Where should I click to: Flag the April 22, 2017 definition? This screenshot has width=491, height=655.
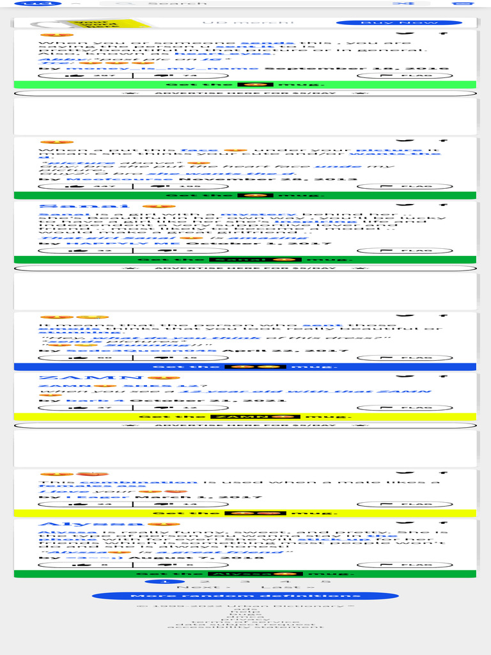(x=405, y=358)
